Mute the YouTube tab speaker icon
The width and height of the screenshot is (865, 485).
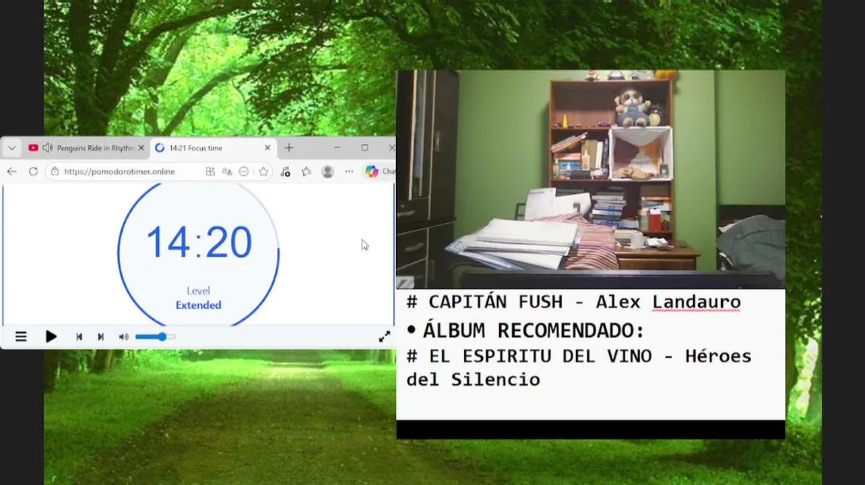pos(47,148)
